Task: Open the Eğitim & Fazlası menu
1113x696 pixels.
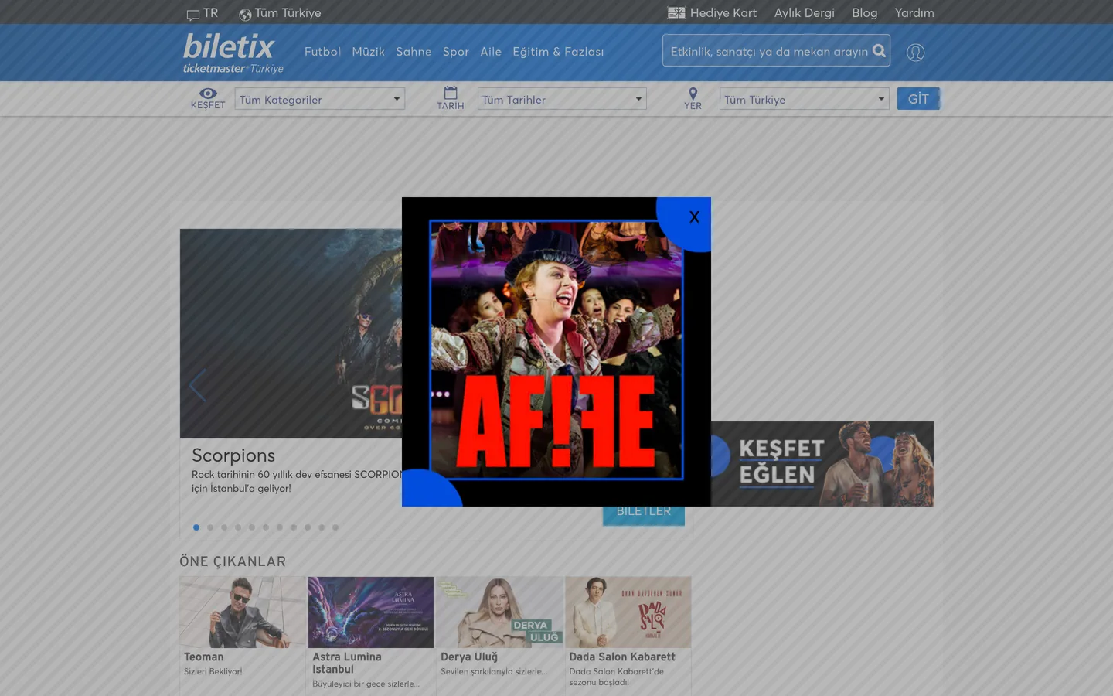Action: pyautogui.click(x=558, y=52)
